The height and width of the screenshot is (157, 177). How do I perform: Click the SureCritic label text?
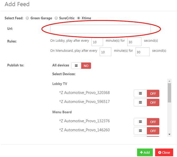(x=67, y=18)
